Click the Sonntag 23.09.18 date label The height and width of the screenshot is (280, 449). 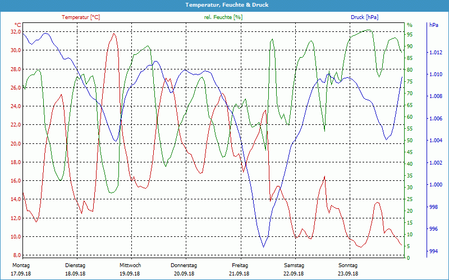tap(348, 269)
